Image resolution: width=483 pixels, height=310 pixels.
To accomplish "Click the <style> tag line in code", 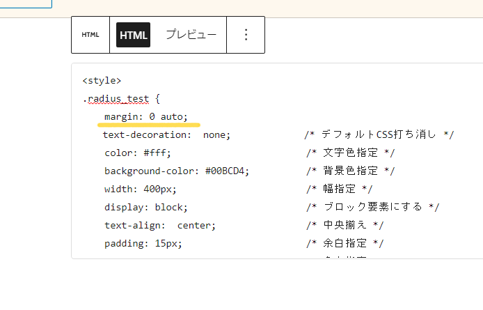I will click(102, 80).
